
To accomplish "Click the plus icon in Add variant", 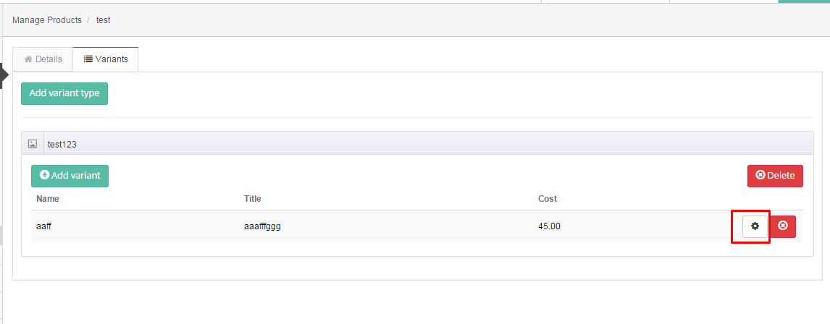I will click(x=44, y=175).
